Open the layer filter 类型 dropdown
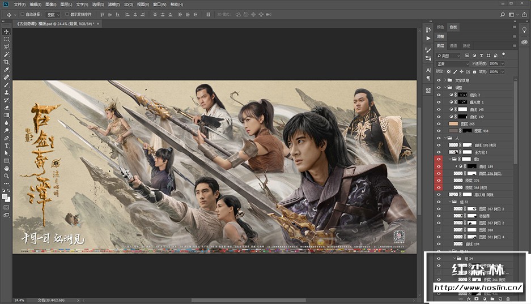This screenshot has width=531, height=304. coord(449,55)
